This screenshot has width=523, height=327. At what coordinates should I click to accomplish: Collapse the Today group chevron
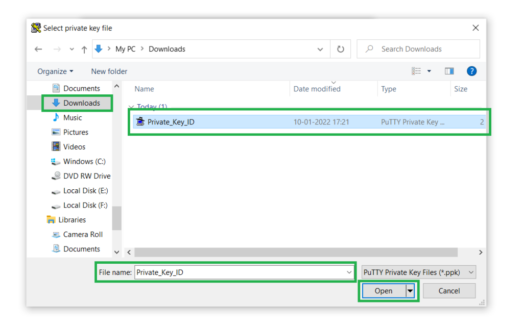pyautogui.click(x=131, y=107)
